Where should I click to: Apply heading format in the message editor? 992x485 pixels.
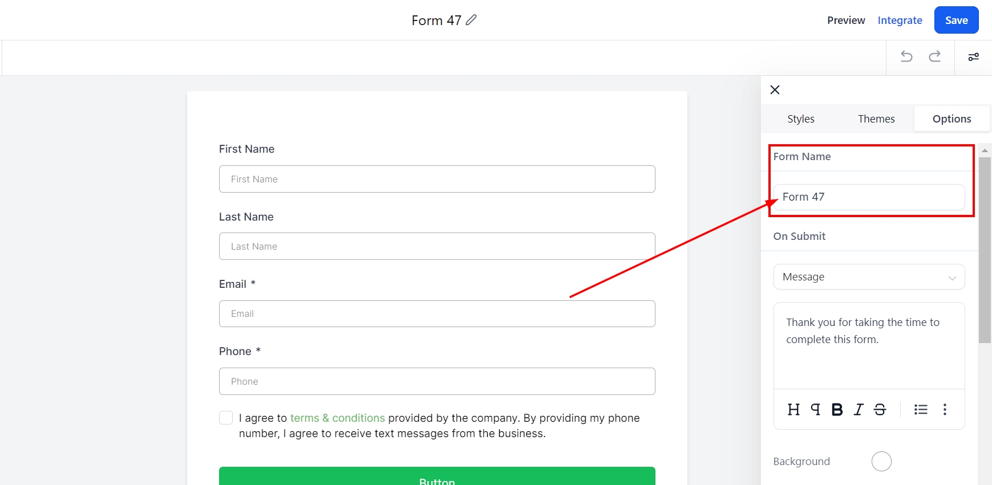(793, 409)
